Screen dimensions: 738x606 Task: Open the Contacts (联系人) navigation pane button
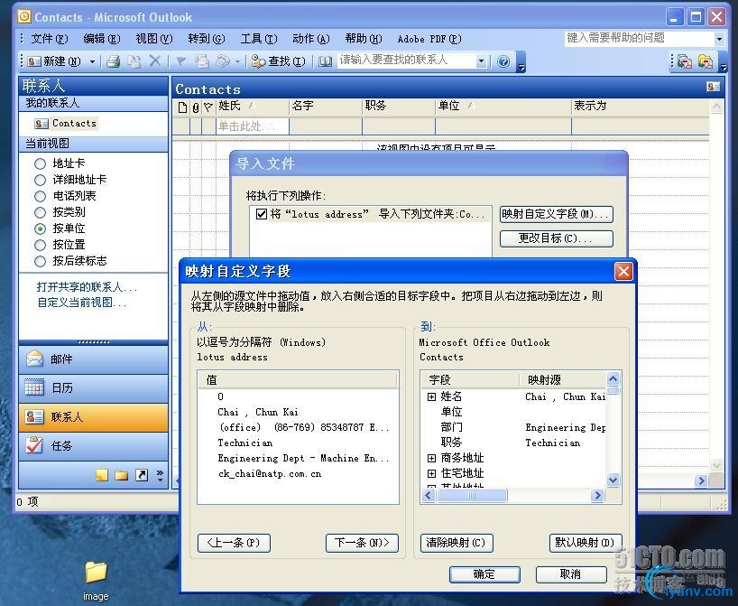pyautogui.click(x=93, y=417)
